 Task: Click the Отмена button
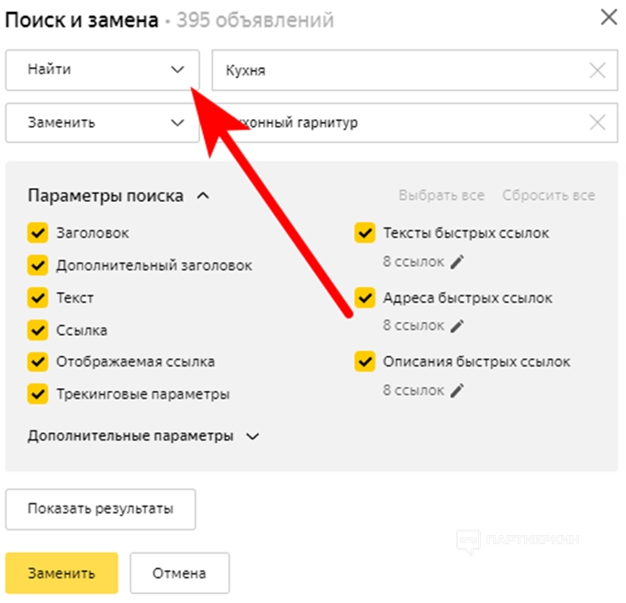tap(179, 574)
